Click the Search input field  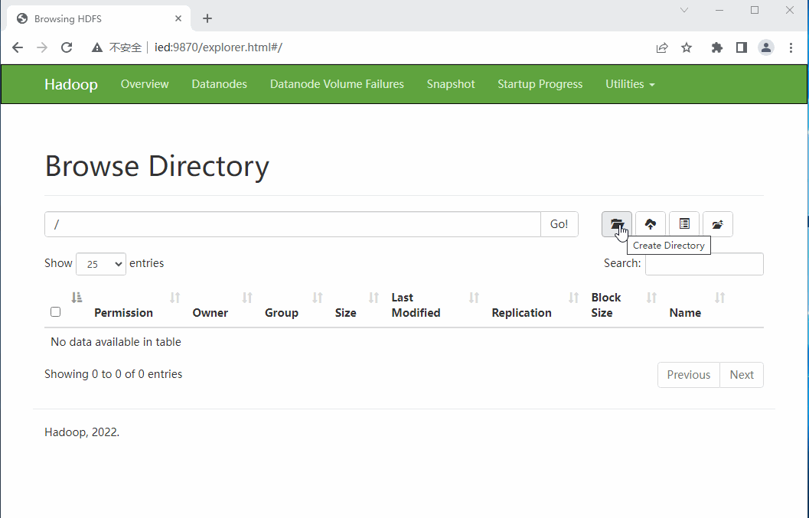tap(703, 264)
